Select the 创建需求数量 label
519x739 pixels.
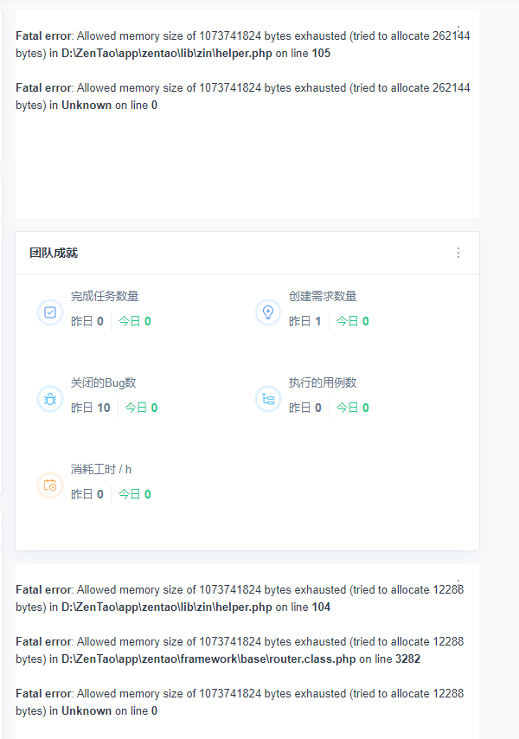coord(323,296)
